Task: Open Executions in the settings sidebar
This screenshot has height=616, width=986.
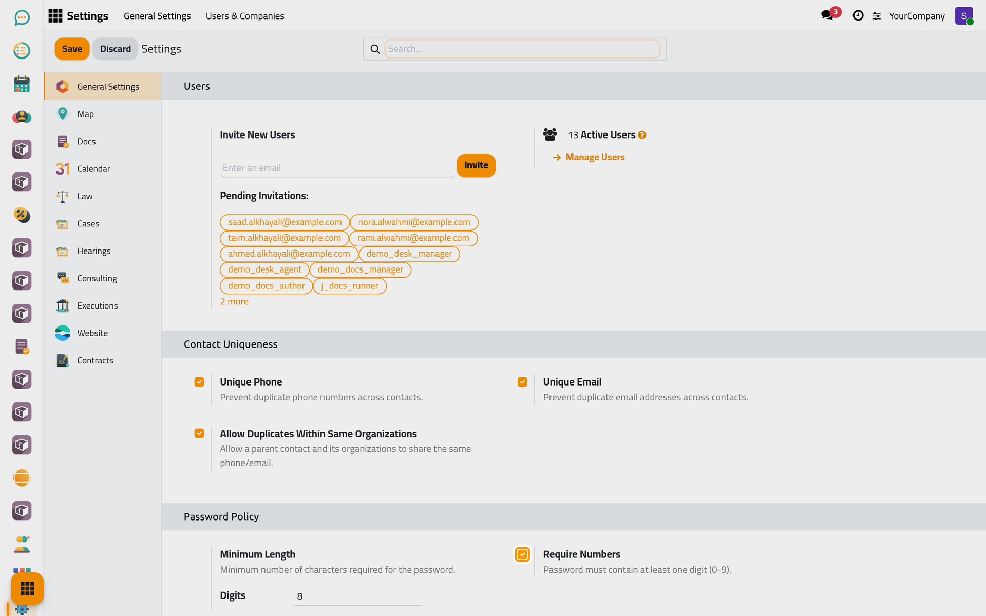Action: click(103, 305)
